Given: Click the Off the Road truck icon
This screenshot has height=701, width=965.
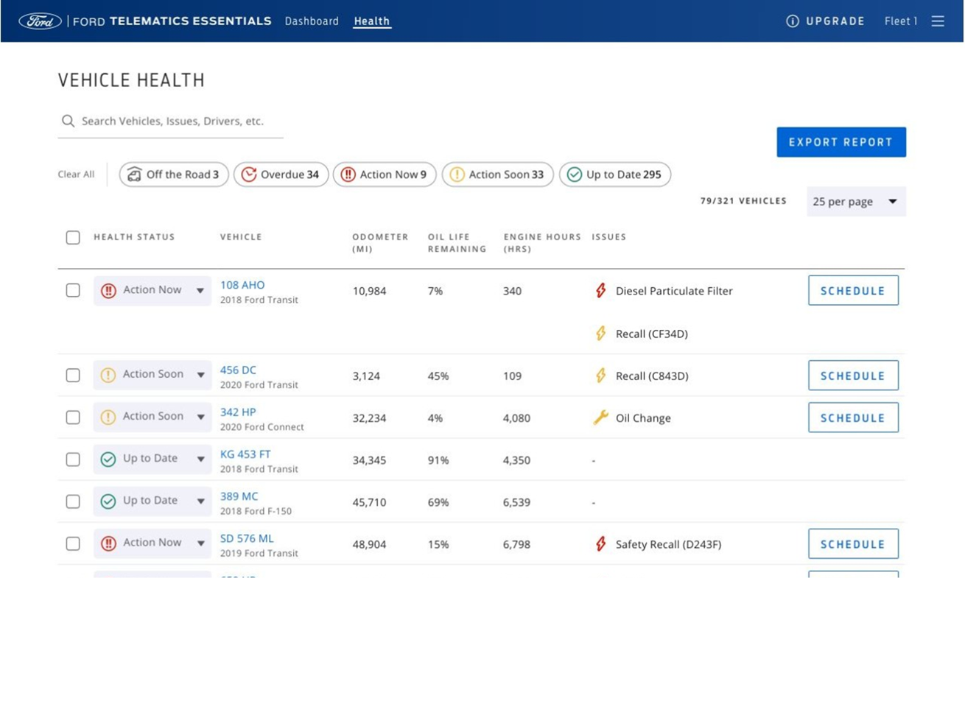Looking at the screenshot, I should coord(134,175).
